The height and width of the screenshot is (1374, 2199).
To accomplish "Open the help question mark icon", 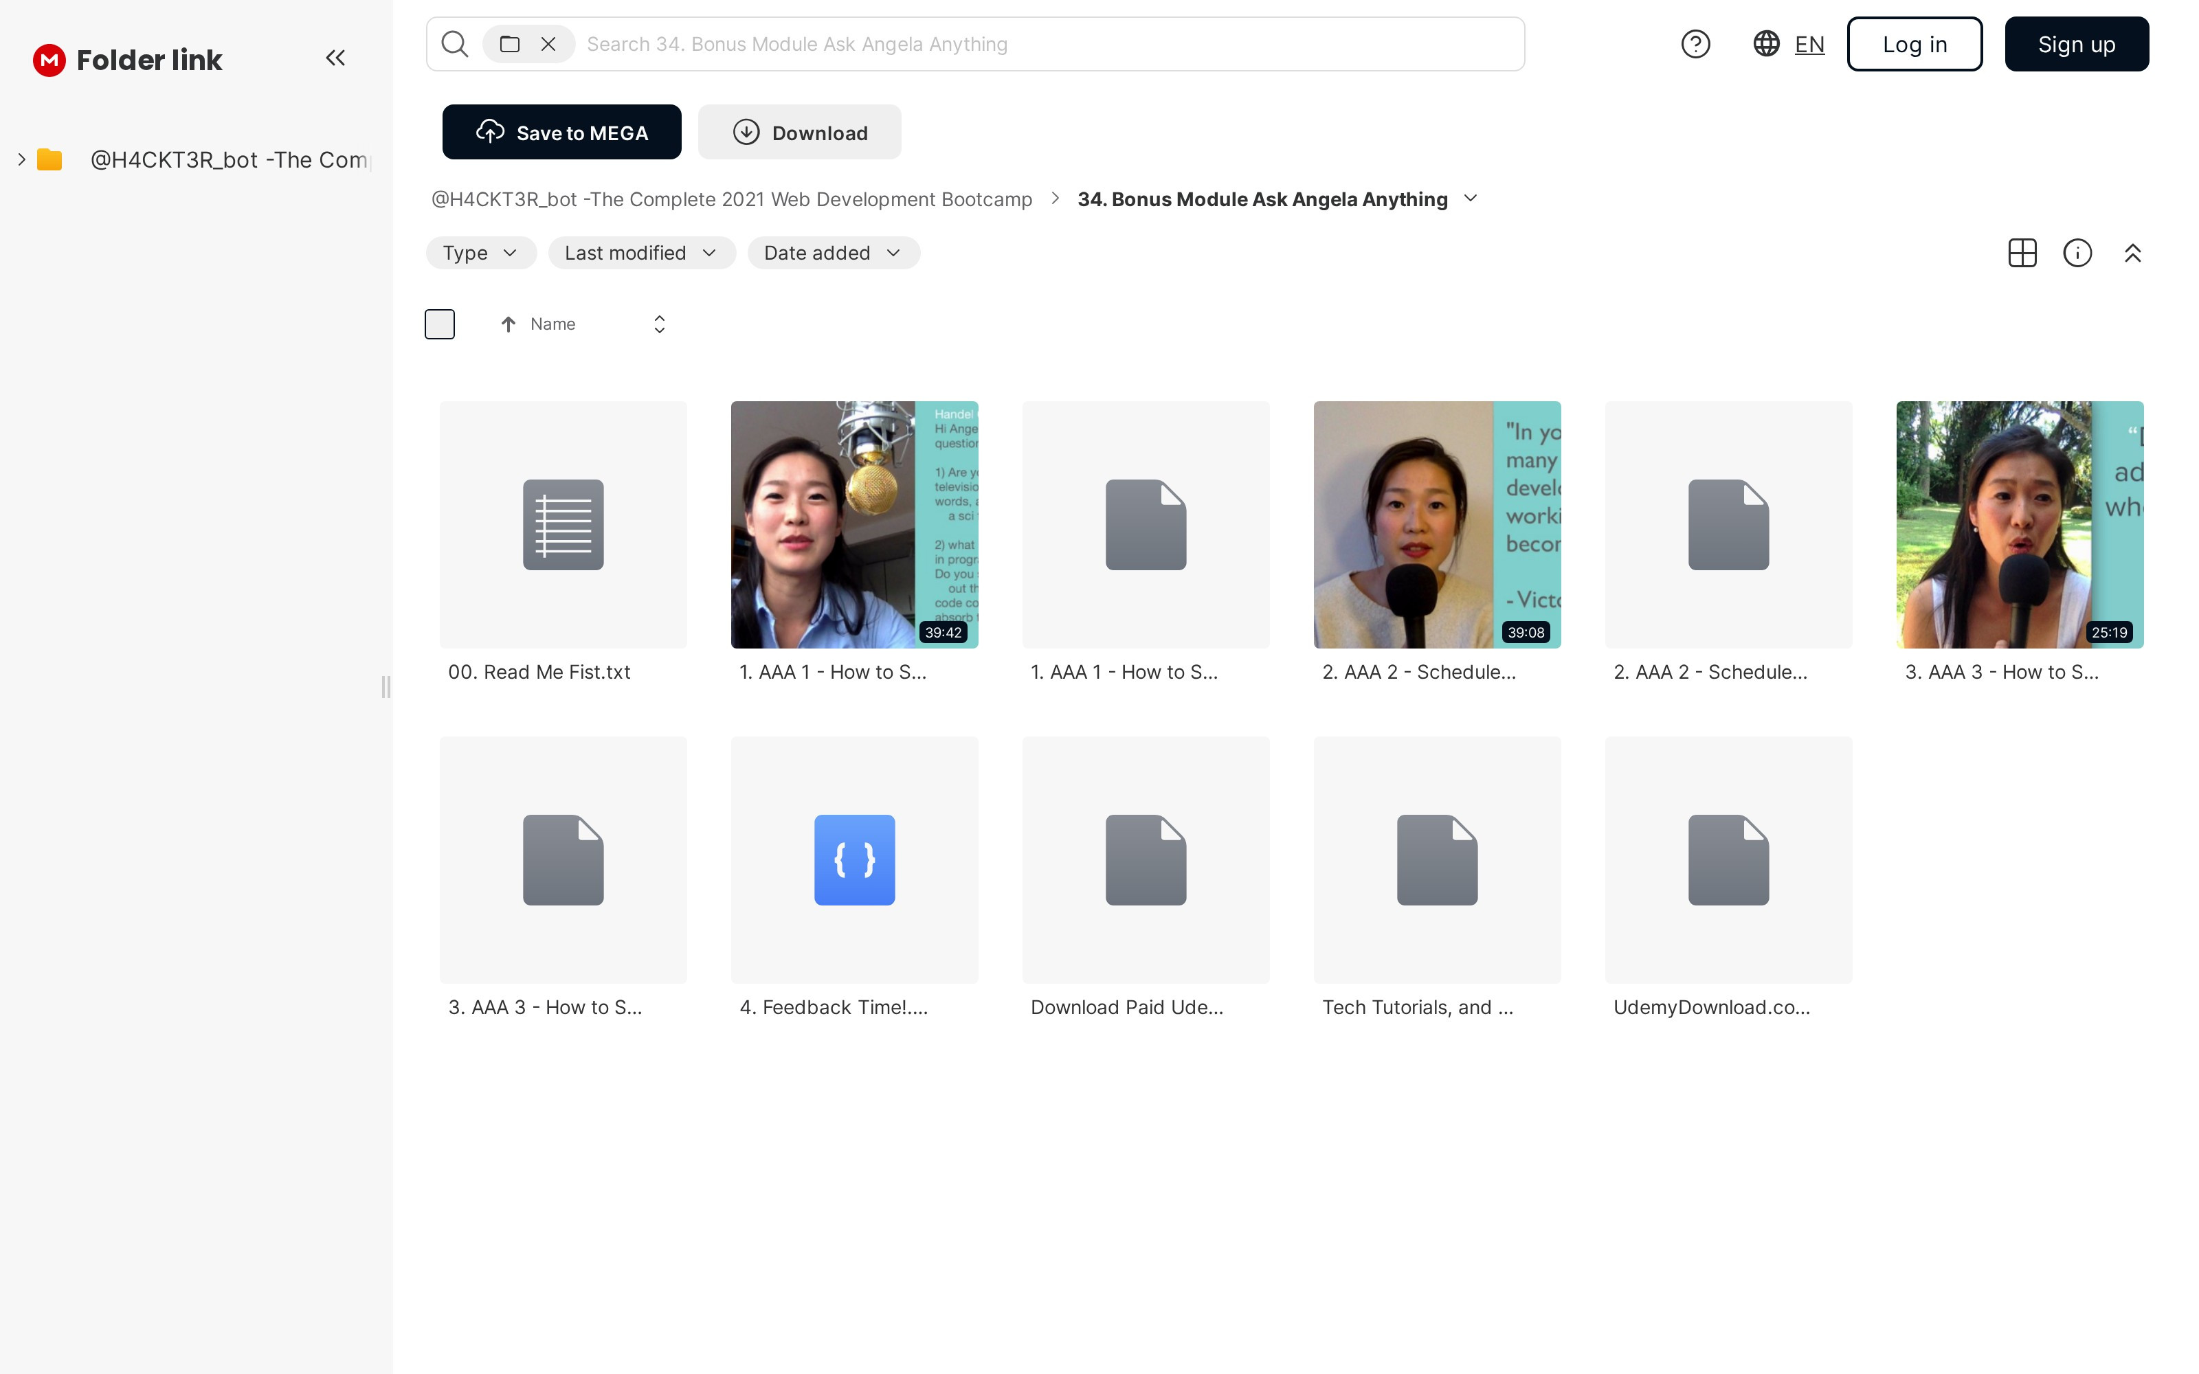I will (x=1695, y=43).
